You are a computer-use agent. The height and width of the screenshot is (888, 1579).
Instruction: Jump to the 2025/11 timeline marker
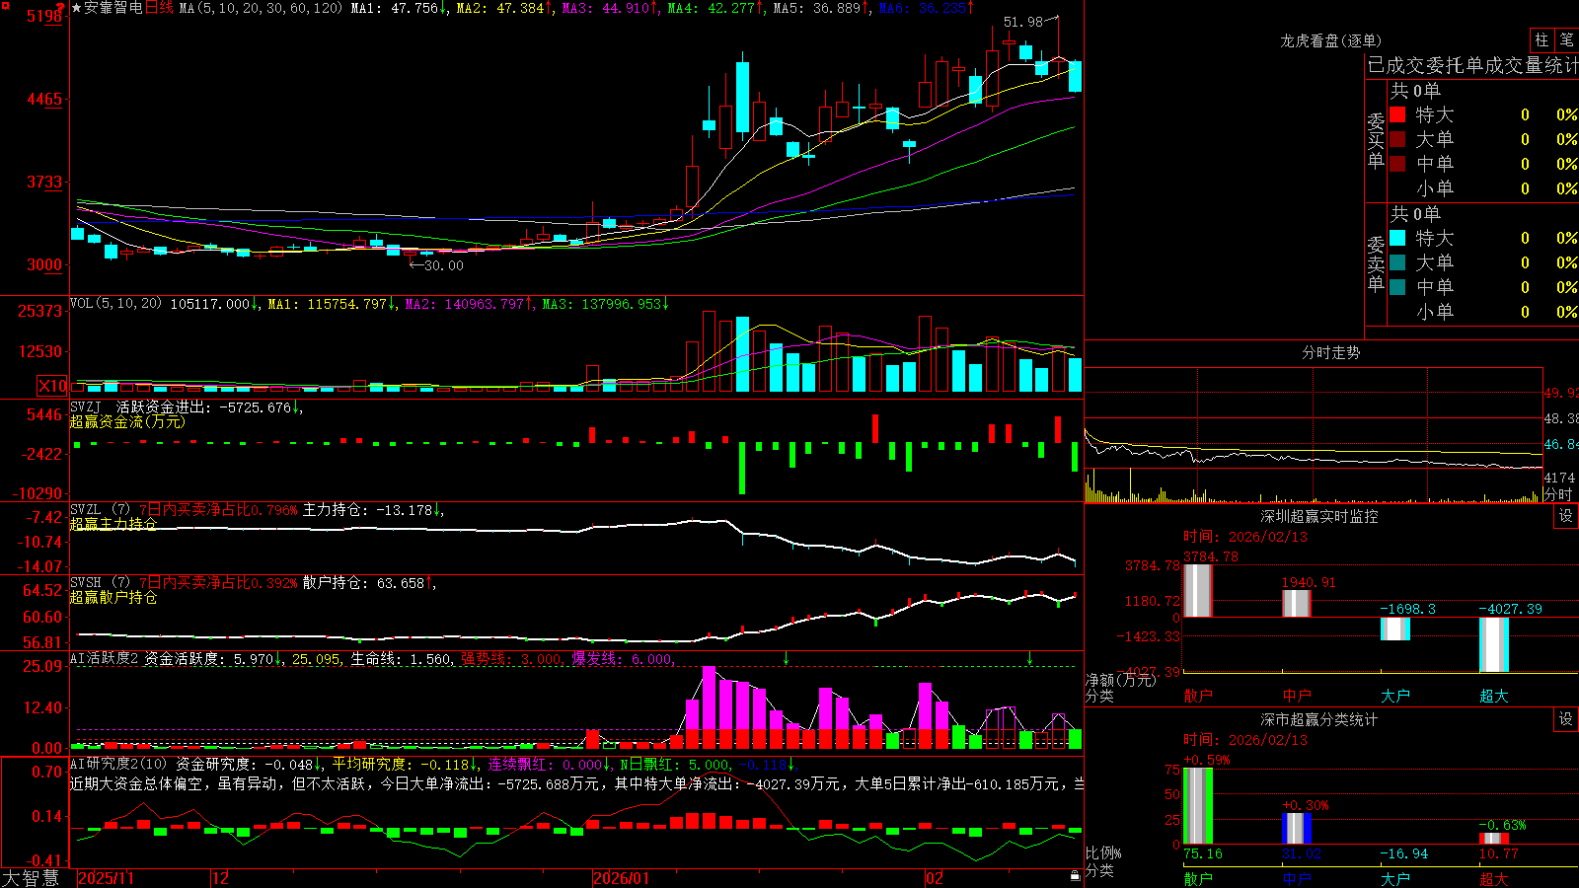pyautogui.click(x=106, y=878)
